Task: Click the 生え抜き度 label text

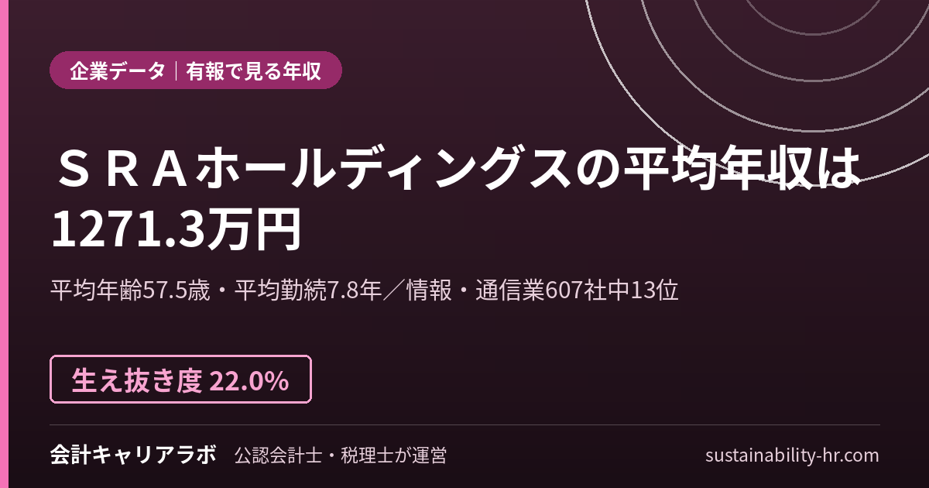Action: pos(138,380)
